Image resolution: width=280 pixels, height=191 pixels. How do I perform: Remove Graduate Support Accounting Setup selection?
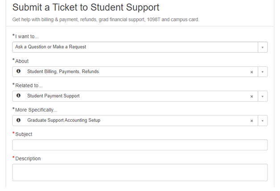(x=251, y=120)
